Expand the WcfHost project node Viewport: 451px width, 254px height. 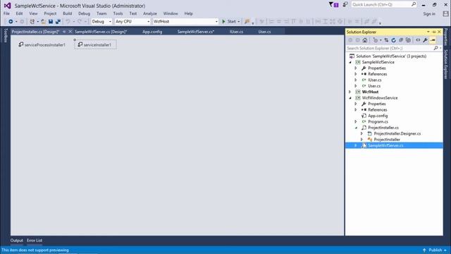click(x=350, y=92)
